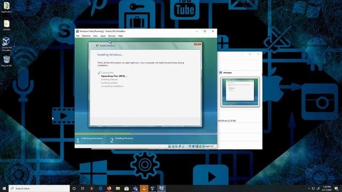Open the taskbar clock and date

[327, 188]
